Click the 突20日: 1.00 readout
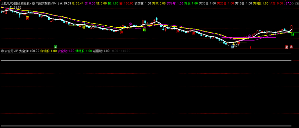 coord(225,4)
